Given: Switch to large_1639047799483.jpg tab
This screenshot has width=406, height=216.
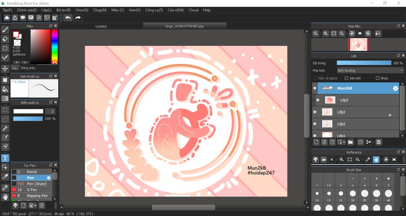Looking at the screenshot, I should (184, 26).
